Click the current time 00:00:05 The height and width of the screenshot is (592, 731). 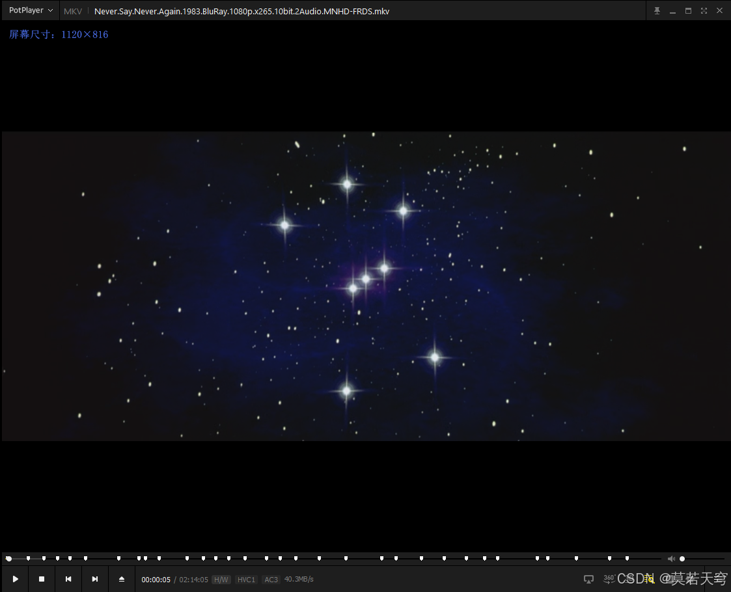[156, 580]
